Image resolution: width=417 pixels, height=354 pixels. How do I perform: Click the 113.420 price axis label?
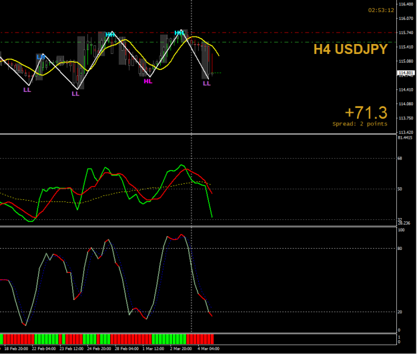pyautogui.click(x=406, y=132)
